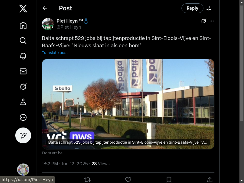244x183 pixels.
Task: Open the post's three-dot menu
Action: click(212, 21)
